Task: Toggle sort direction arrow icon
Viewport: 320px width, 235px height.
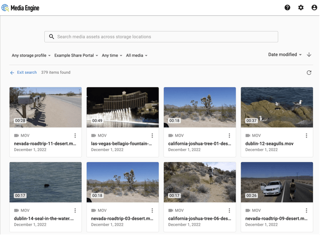Action: 309,55
